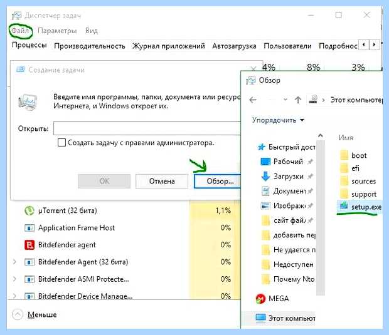Open the Упорядочить dropdown
This screenshot has width=389, height=335.
tap(278, 120)
